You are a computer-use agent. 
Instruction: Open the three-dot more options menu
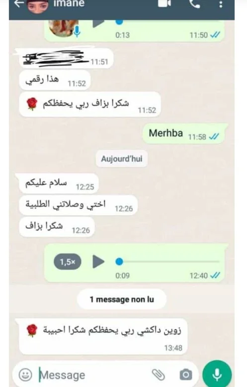point(221,4)
